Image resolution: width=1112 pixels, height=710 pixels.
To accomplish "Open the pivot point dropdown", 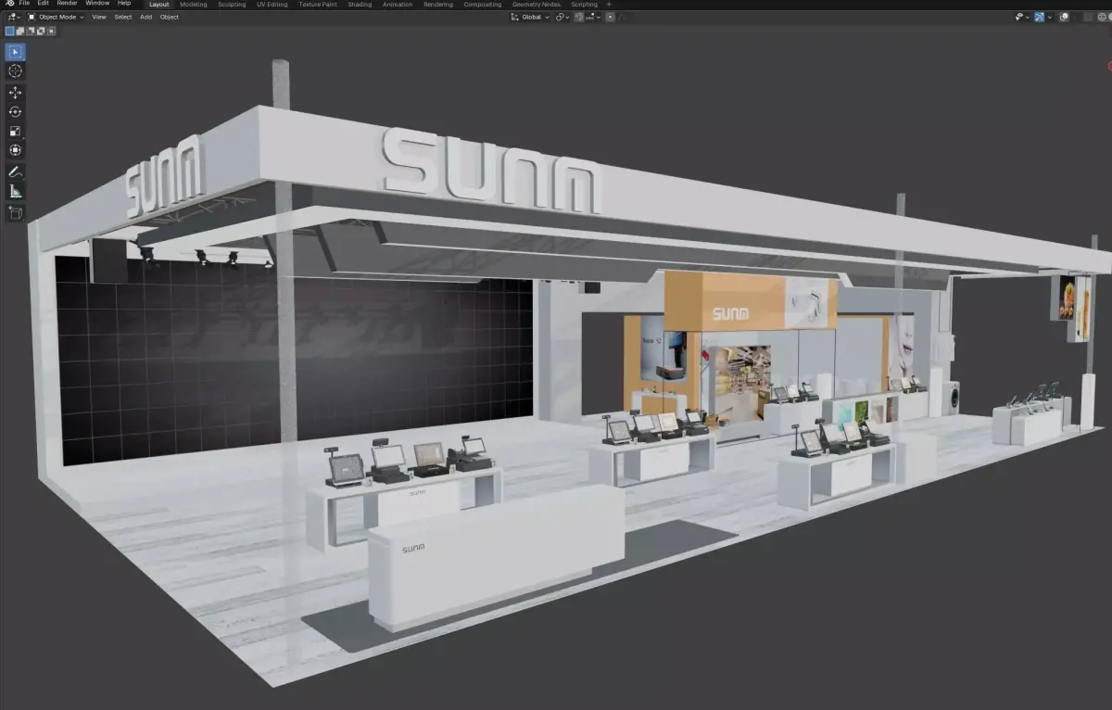I will (x=562, y=17).
